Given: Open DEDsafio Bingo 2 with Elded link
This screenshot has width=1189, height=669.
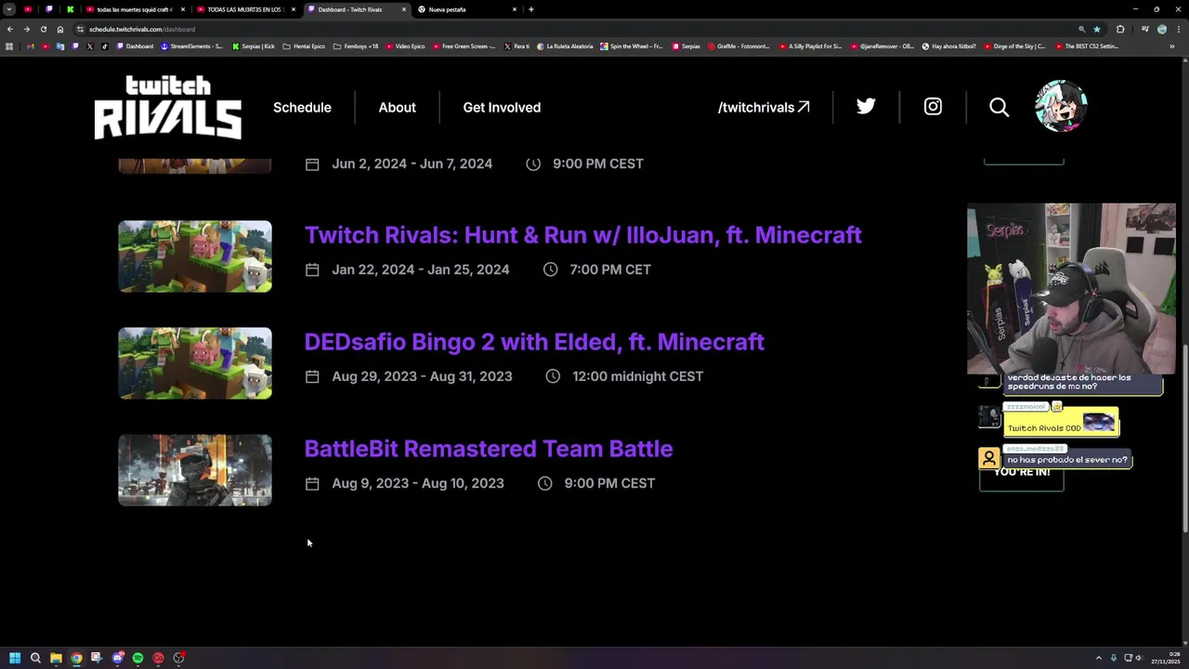Looking at the screenshot, I should tap(534, 342).
